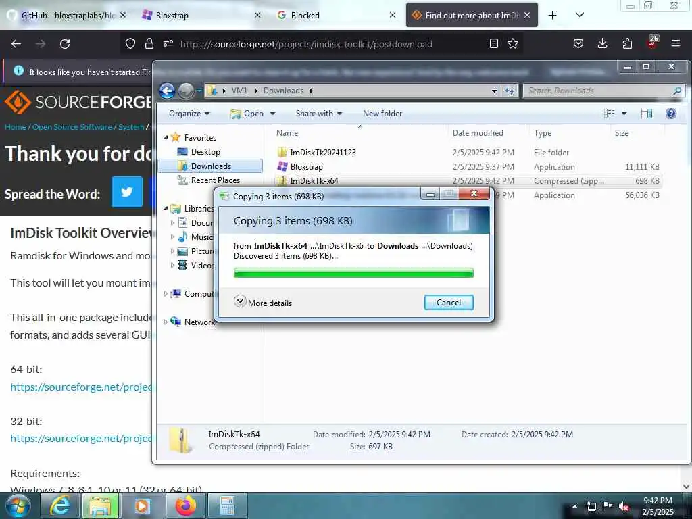Switch to GitHub bloxstraplabs tab
Viewport: 692px width, 519px height.
pos(68,16)
